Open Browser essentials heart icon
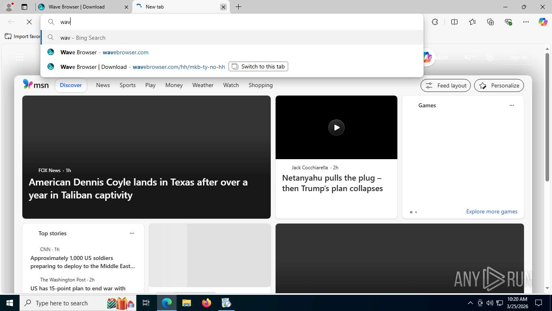This screenshot has width=552, height=311. (508, 22)
